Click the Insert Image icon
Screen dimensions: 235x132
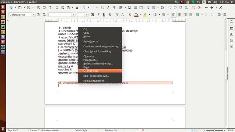pos(130,7)
